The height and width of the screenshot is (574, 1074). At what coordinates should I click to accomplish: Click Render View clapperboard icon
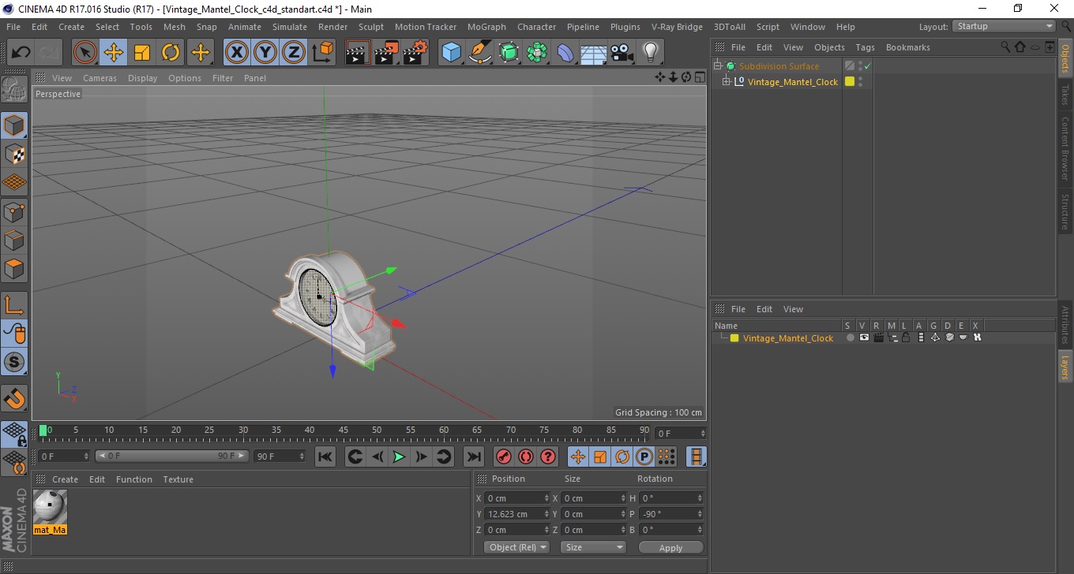(x=358, y=53)
